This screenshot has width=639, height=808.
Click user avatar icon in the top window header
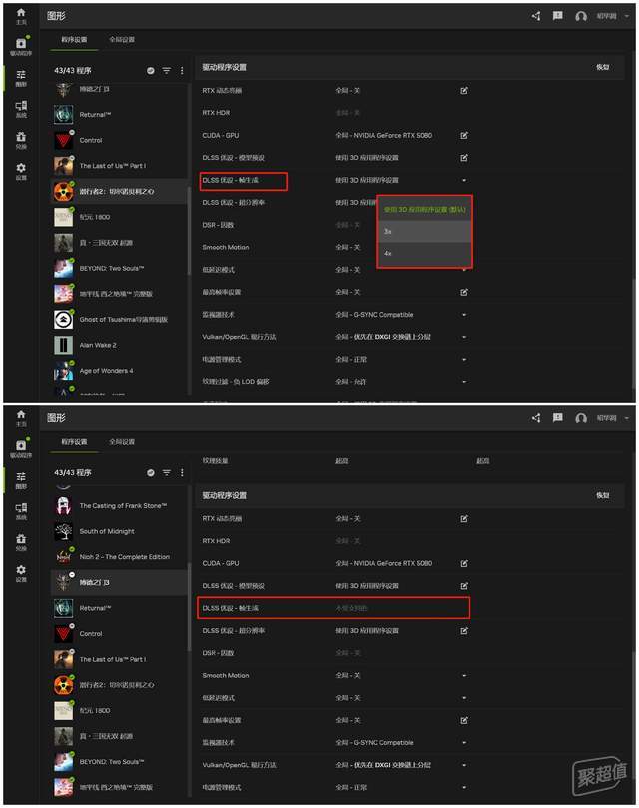581,16
